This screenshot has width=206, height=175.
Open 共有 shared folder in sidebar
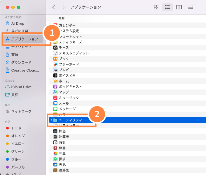[x=12, y=95]
